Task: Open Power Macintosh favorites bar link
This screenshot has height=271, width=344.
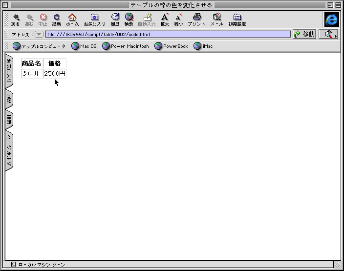Action: click(x=125, y=46)
